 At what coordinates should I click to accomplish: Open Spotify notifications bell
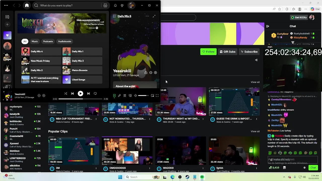(115, 5)
